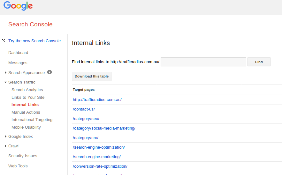Open the /search-engine-marketing/ link
282x175 pixels.
[96, 157]
